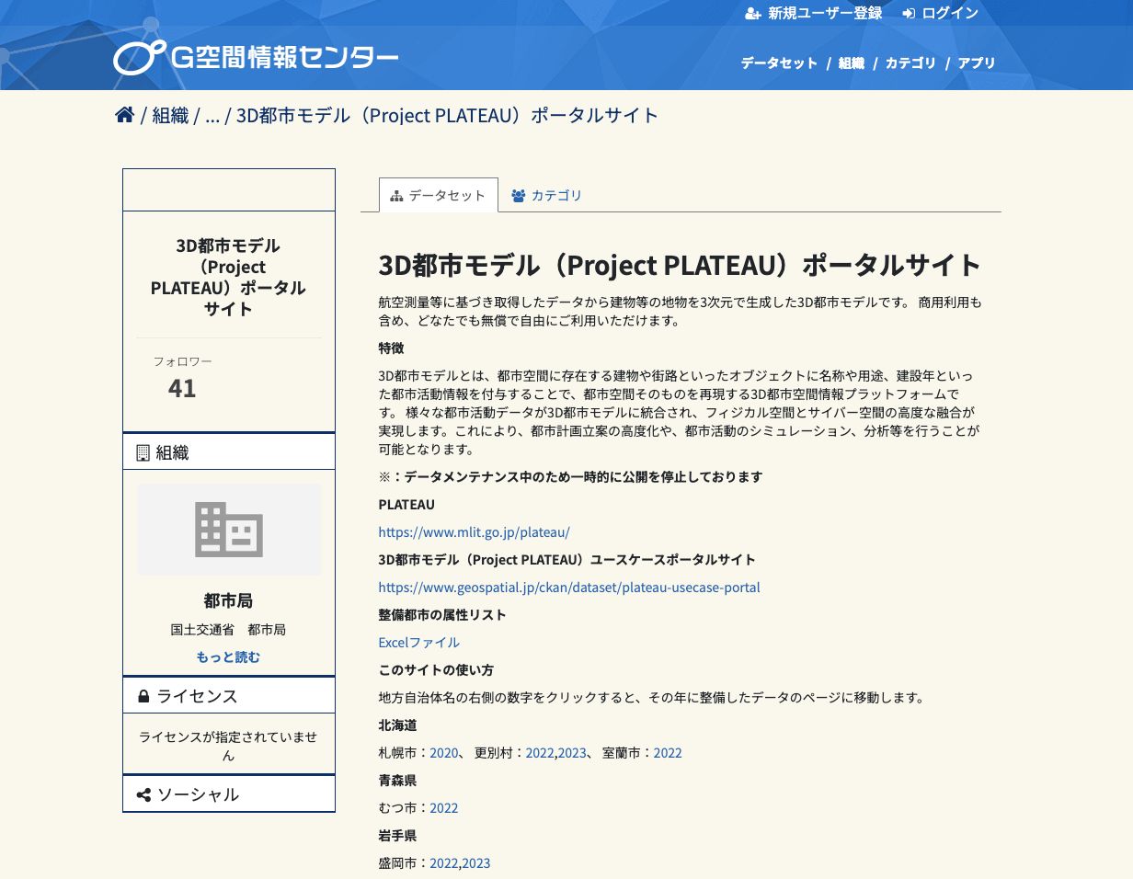Click the home icon in breadcrumb
This screenshot has width=1133, height=879.
pyautogui.click(x=125, y=115)
